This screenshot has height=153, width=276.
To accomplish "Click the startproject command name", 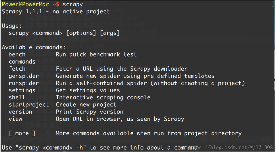I will click(29, 104).
